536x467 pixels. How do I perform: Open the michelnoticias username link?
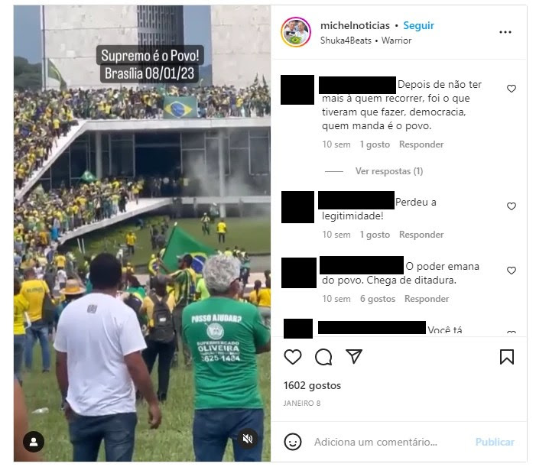pyautogui.click(x=355, y=25)
